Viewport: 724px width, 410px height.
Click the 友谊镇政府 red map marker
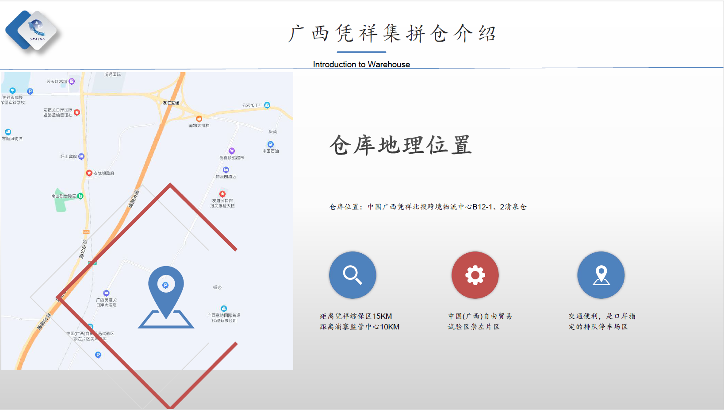pos(89,173)
